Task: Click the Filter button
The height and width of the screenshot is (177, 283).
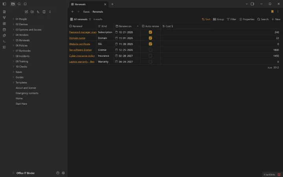Action: click(x=232, y=19)
